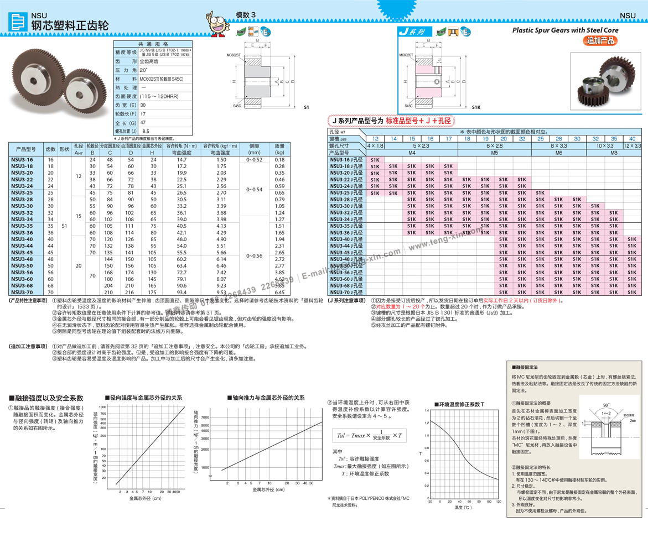Click bore diameter 40 column header

[632, 139]
